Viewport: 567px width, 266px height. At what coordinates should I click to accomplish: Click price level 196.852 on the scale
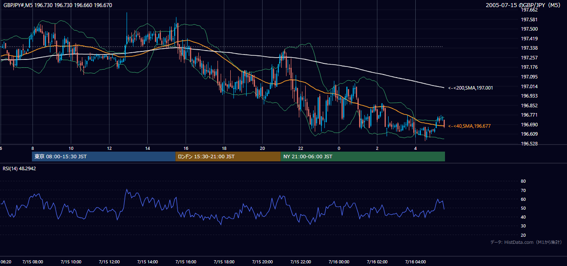tap(529, 106)
